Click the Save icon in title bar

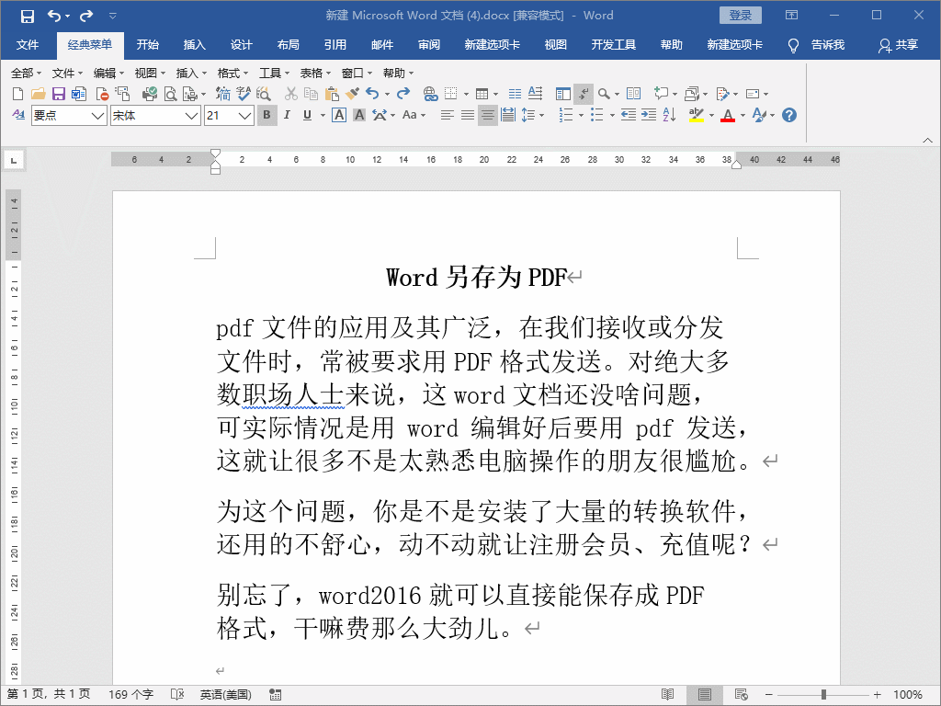pyautogui.click(x=27, y=17)
